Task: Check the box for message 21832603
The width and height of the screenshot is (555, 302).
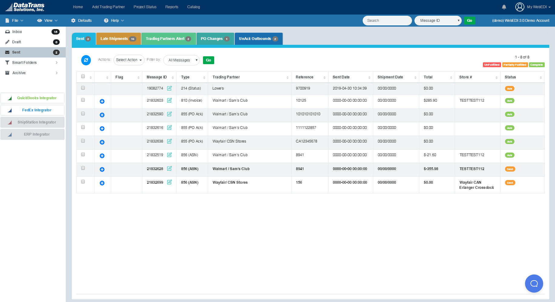Action: click(x=83, y=100)
